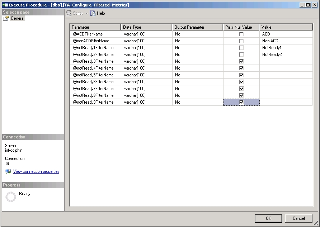Open Help from the toolbar
Viewport: 320px width, 227px height.
click(97, 13)
